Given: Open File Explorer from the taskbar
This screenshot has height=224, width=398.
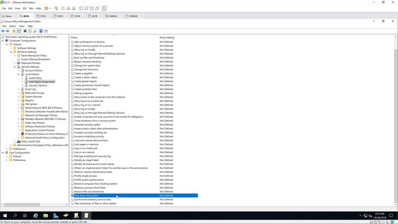Looking at the screenshot, I should 45,216.
